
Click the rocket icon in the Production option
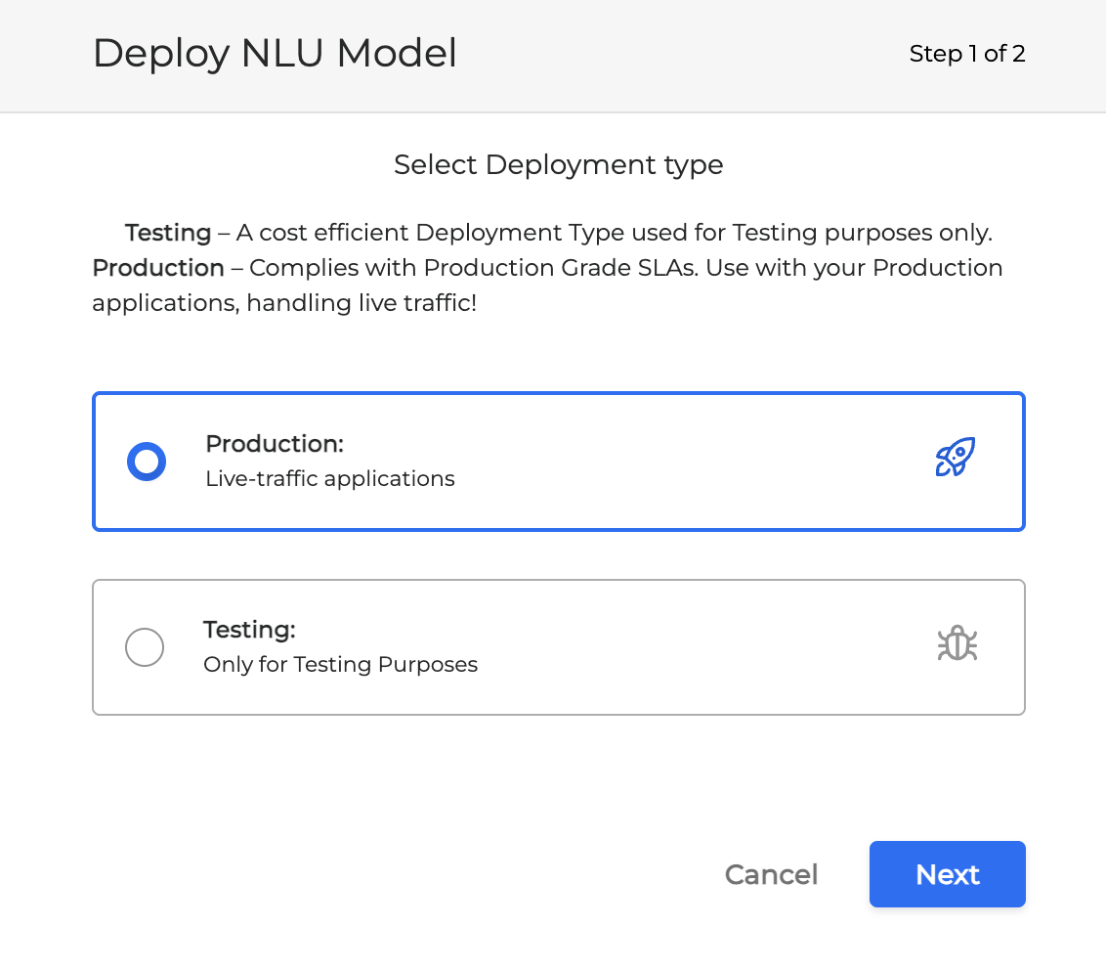pos(955,458)
